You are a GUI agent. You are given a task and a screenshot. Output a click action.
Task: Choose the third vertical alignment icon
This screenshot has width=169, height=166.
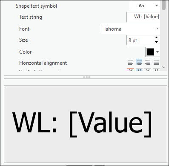point(148,70)
